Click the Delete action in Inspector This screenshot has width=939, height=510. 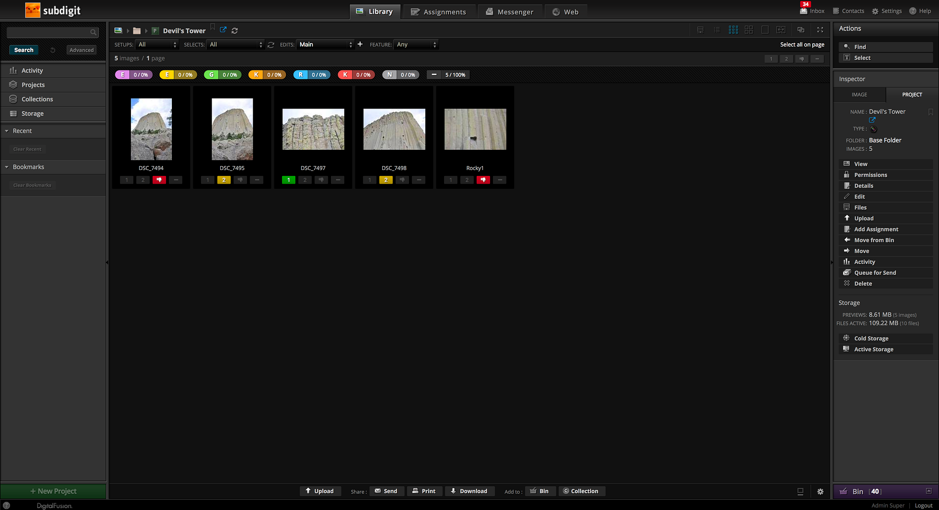pyautogui.click(x=862, y=284)
